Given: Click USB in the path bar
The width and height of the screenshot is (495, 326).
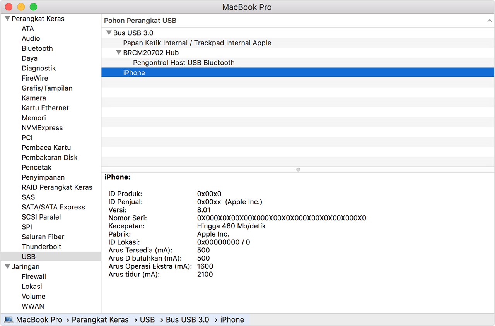Looking at the screenshot, I should coord(147,320).
